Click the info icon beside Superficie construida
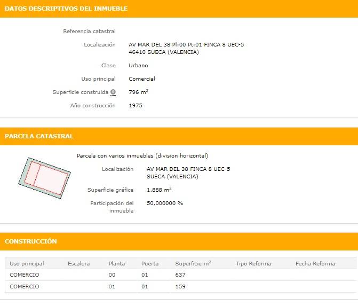This screenshot has height=306, width=358. pos(113,92)
